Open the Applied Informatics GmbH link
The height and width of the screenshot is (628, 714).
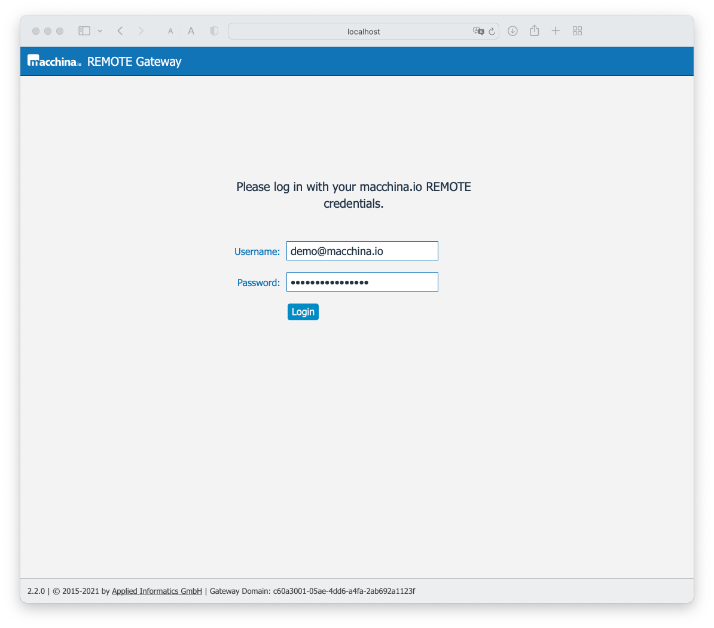pyautogui.click(x=157, y=591)
